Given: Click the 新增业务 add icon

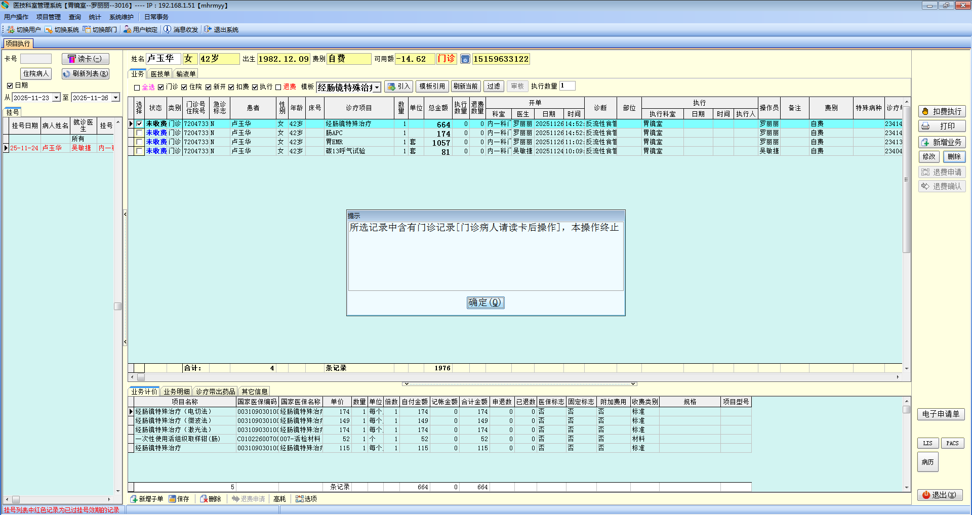Looking at the screenshot, I should 925,142.
